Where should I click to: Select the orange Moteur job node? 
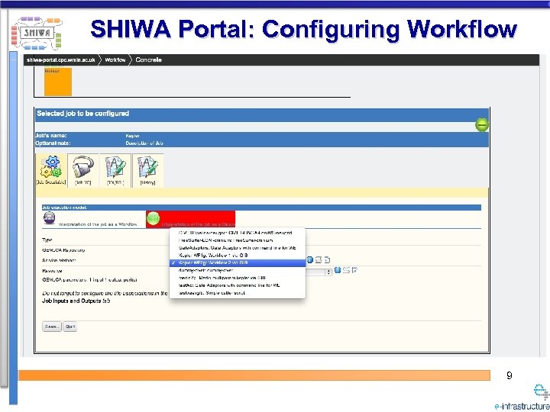58,82
